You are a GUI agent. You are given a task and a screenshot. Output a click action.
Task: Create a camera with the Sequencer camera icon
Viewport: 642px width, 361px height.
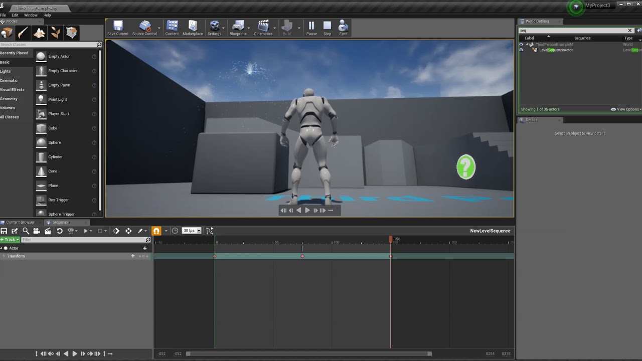click(37, 231)
